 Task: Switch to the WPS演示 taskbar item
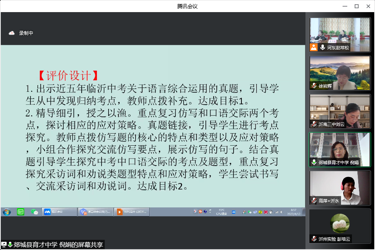(132, 212)
